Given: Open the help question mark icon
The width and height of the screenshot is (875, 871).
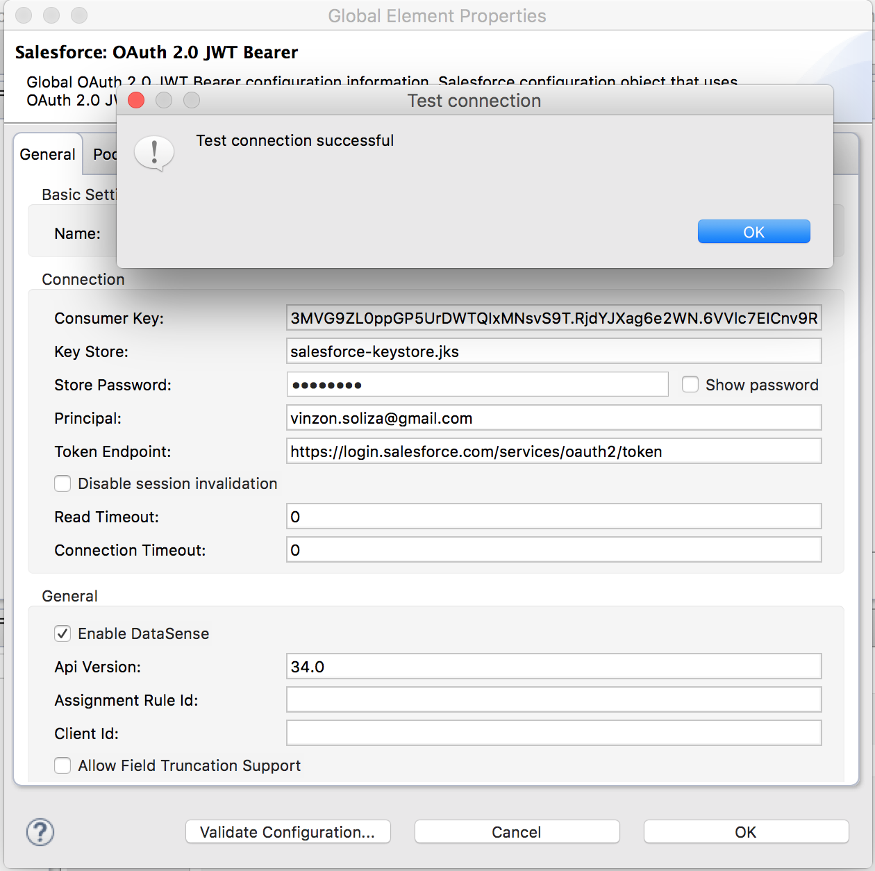Looking at the screenshot, I should click(40, 831).
